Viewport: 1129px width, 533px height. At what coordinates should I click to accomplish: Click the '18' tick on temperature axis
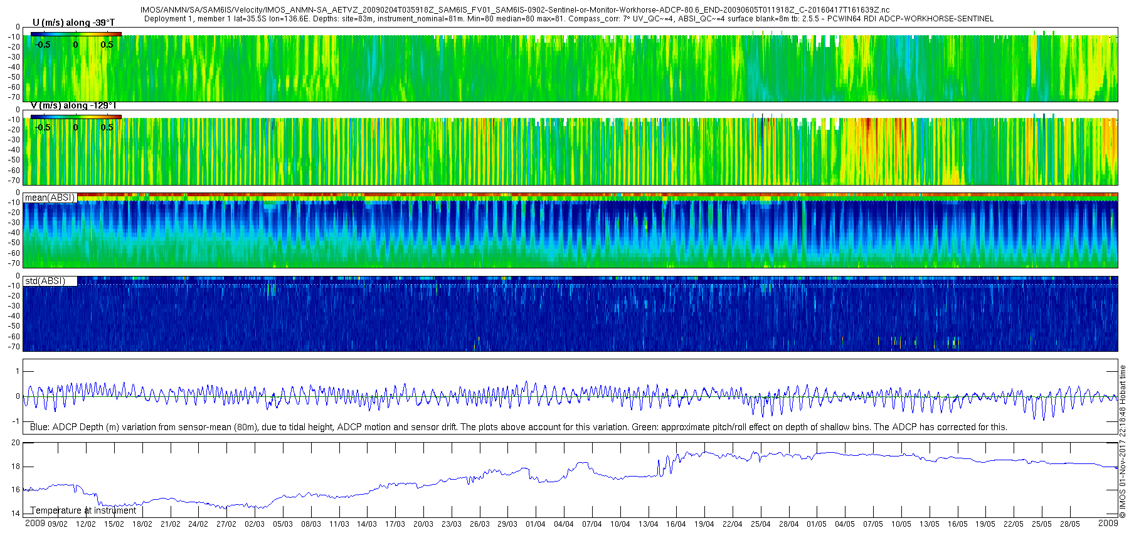click(x=16, y=467)
